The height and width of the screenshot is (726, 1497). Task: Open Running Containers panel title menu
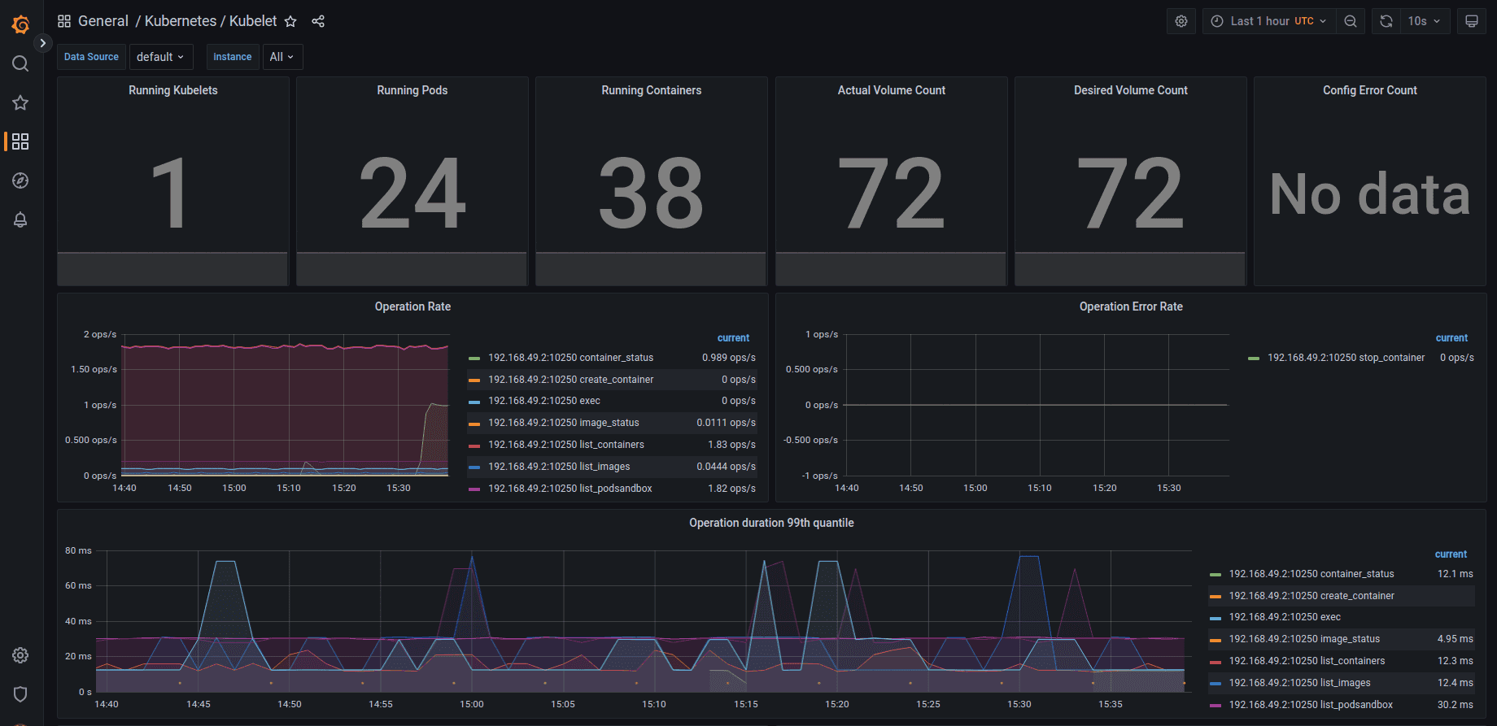[652, 90]
